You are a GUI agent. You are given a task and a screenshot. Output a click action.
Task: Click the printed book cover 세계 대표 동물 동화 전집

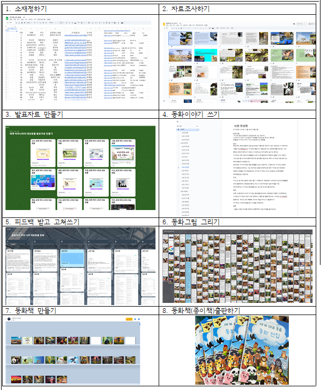[x=266, y=350]
